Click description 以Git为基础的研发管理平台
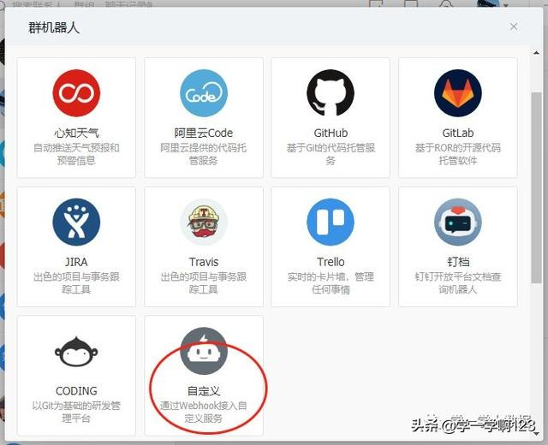The height and width of the screenshot is (445, 548). pos(76,412)
